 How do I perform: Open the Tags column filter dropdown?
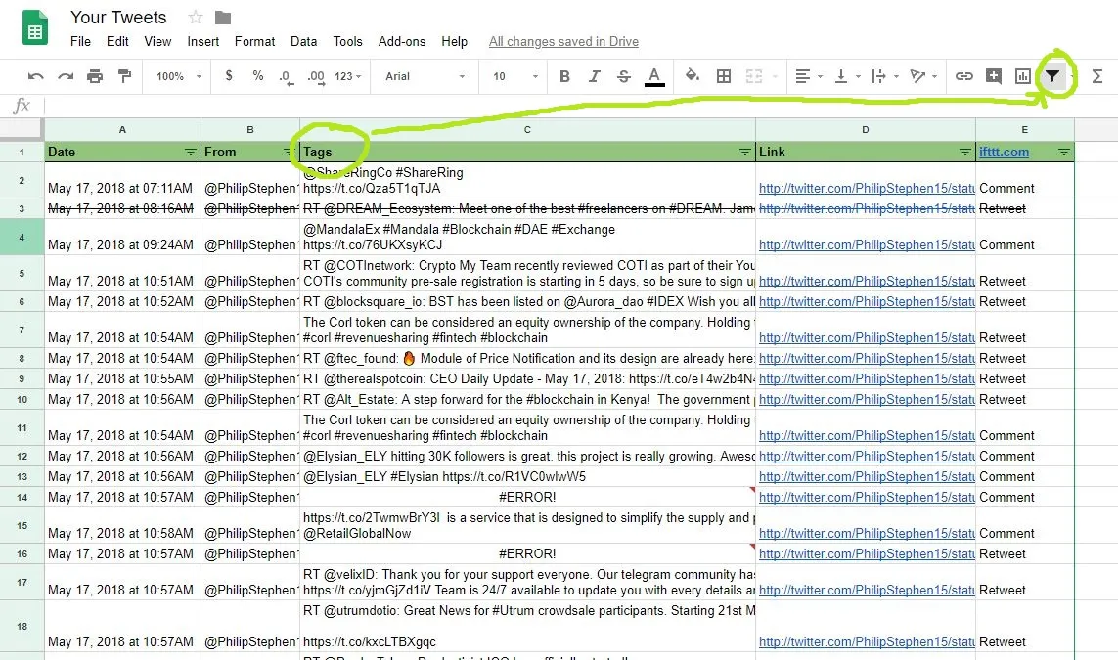[x=745, y=152]
